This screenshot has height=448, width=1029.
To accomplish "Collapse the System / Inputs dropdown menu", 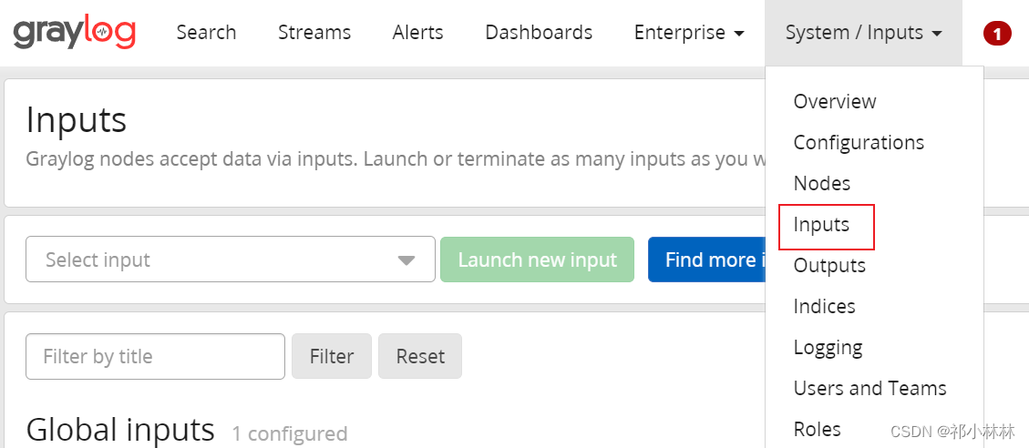I will [864, 33].
